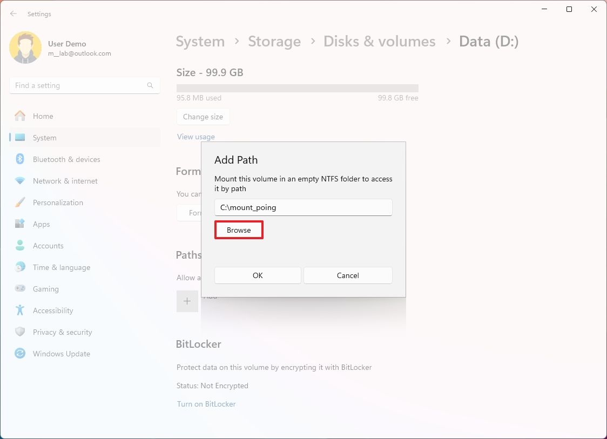Click the Browse button

239,229
